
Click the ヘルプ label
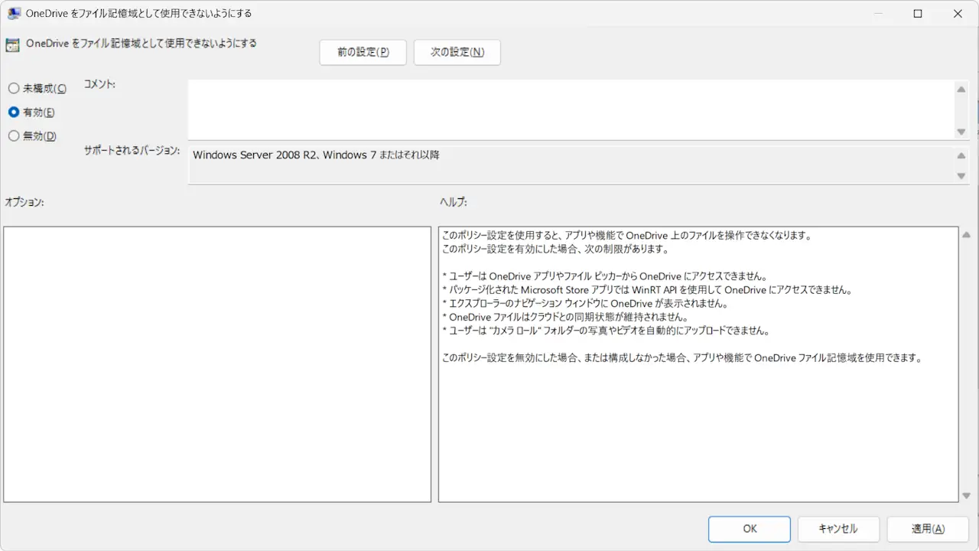click(x=453, y=202)
